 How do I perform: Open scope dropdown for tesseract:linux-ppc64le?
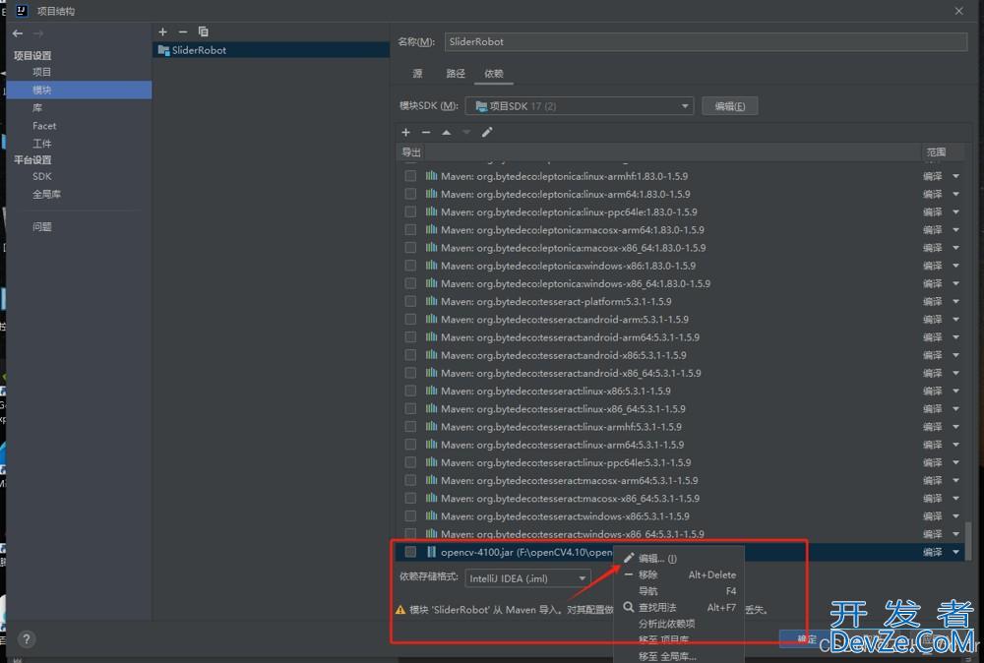tap(955, 462)
